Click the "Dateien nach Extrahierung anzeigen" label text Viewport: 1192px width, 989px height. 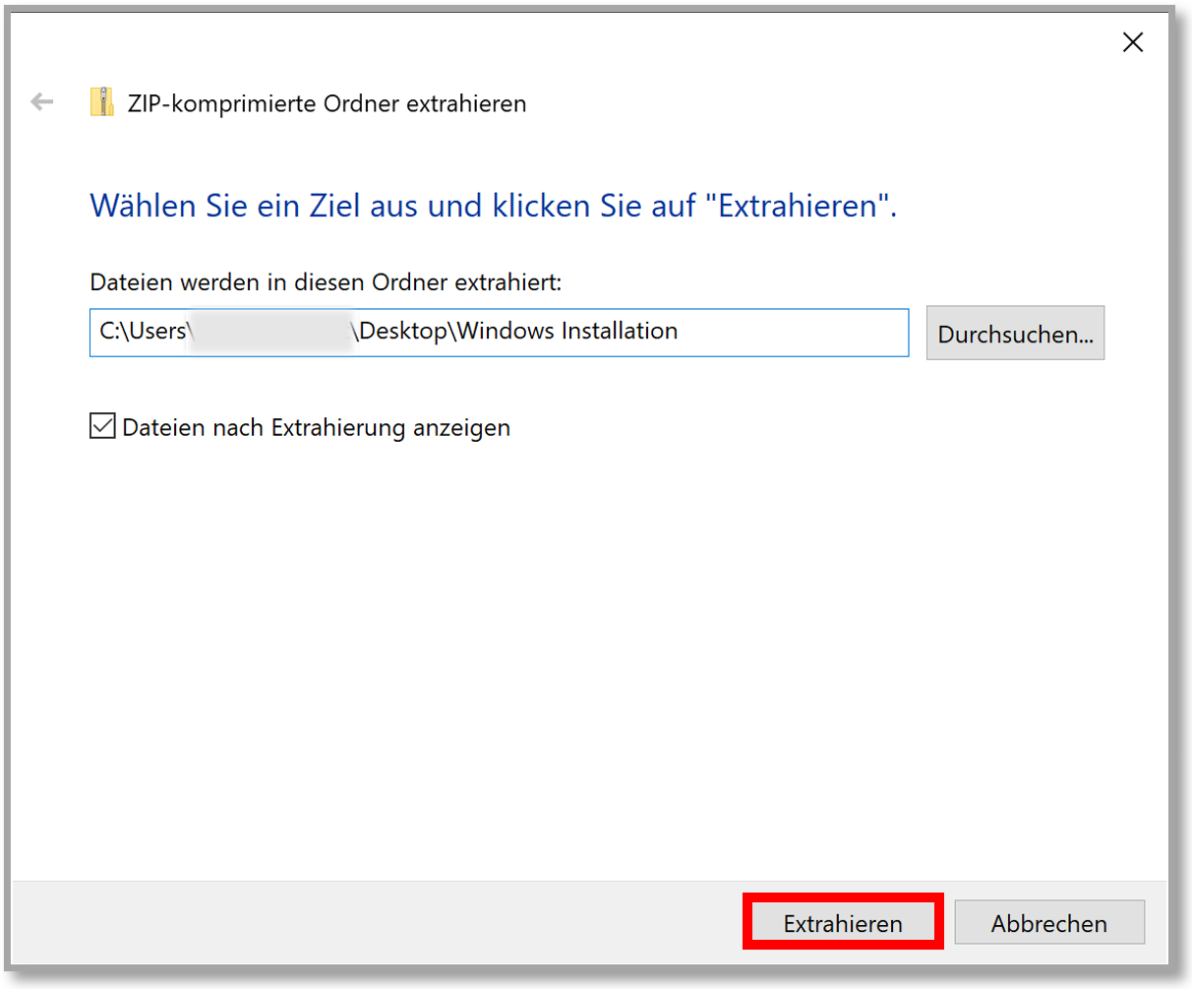click(315, 428)
